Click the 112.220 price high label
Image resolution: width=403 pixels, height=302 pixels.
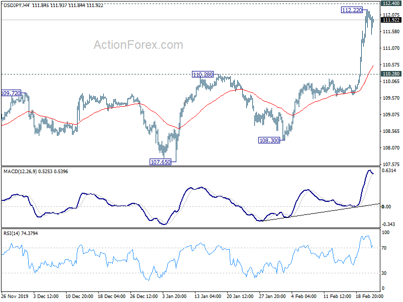352,10
